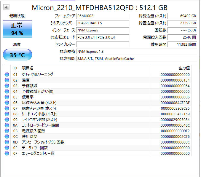Click total host reads value 69402 GB

(x=182, y=16)
